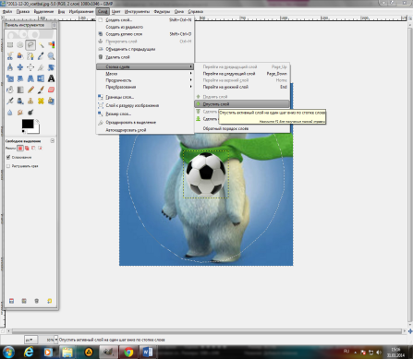Screen dimensions: 413x359
Task: Select the Paths tool
Action: [x=30, y=56]
